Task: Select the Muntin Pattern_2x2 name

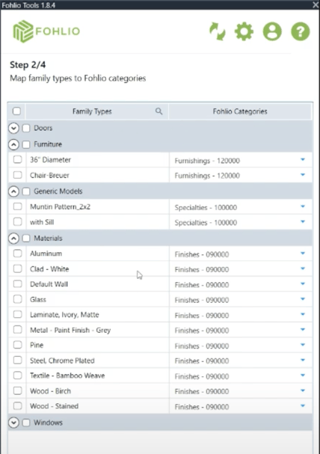Action: click(x=60, y=206)
